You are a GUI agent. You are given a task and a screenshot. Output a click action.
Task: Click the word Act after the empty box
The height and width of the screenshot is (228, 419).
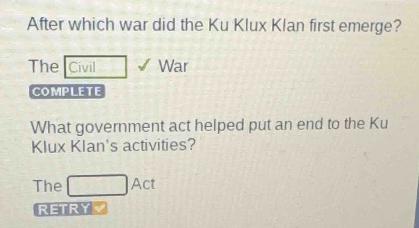click(x=143, y=184)
